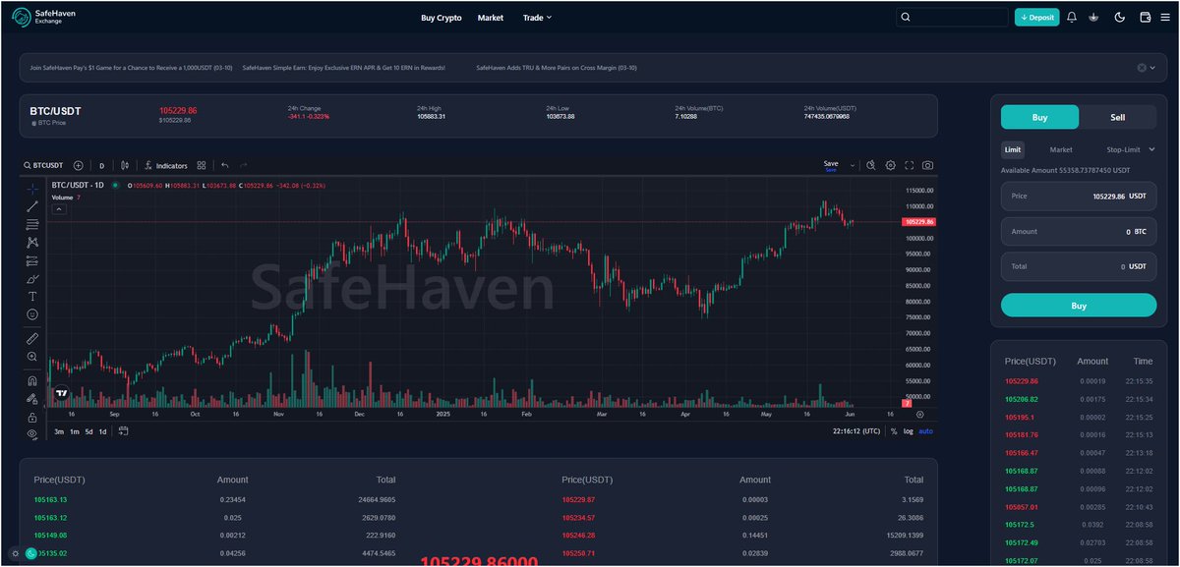Open the D interval dropdown
The image size is (1180, 567).
(101, 165)
